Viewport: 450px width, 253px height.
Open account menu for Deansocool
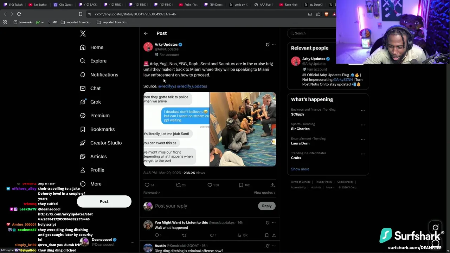pyautogui.click(x=133, y=242)
